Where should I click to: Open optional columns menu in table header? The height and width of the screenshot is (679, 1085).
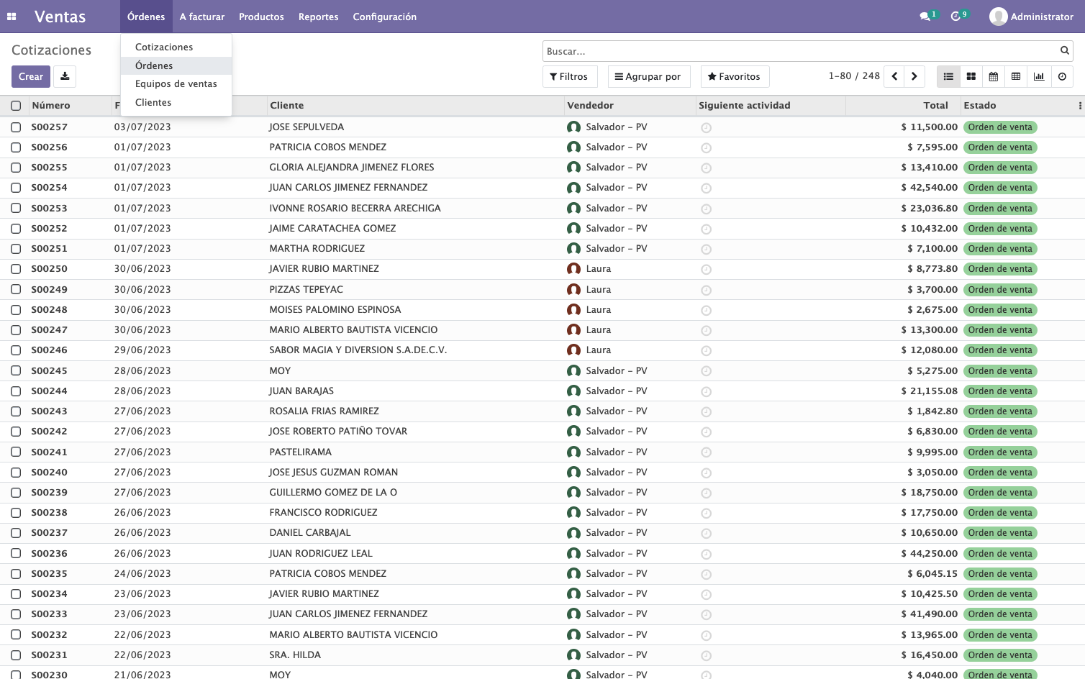1080,106
